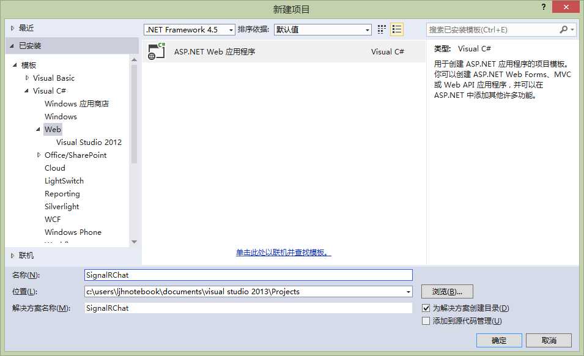
Task: Click the tree scrollbar up arrow
Action: [x=134, y=59]
